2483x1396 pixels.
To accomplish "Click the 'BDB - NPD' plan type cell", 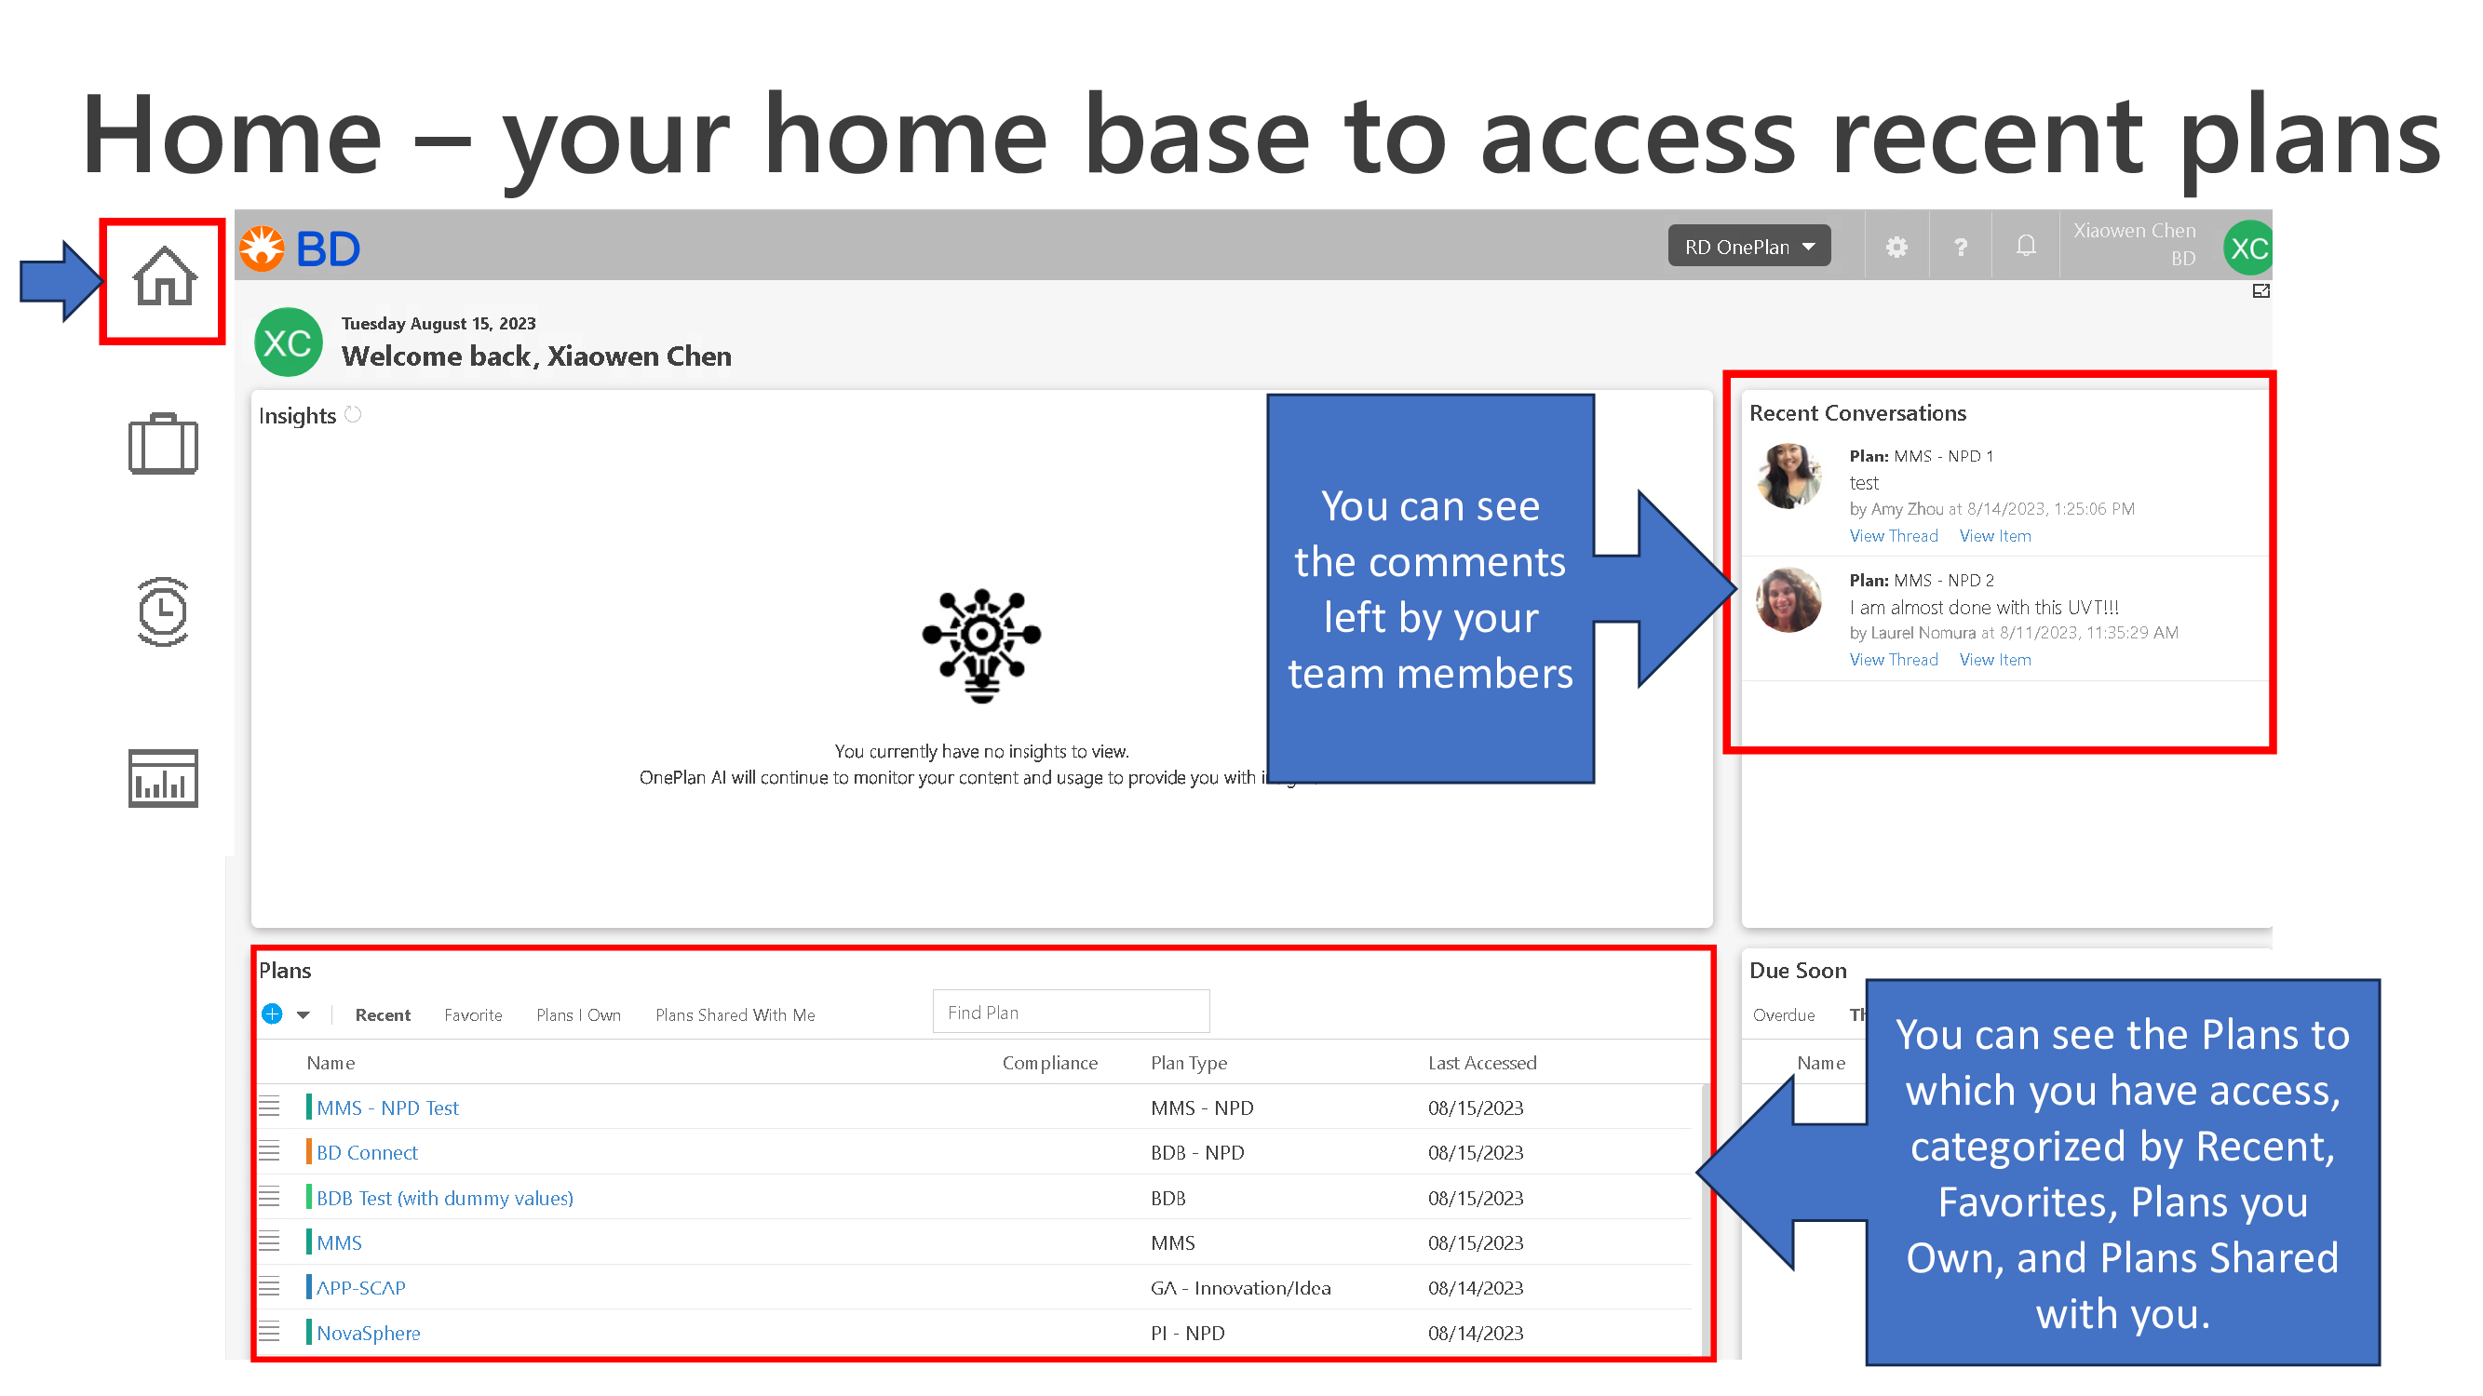I will [1197, 1152].
